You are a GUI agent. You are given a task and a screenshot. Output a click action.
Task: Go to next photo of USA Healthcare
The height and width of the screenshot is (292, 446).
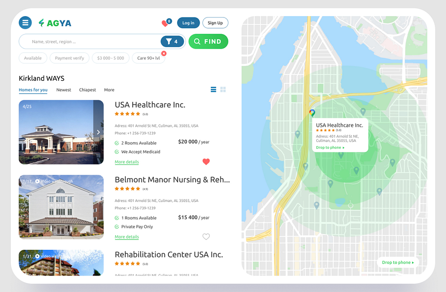coord(98,132)
